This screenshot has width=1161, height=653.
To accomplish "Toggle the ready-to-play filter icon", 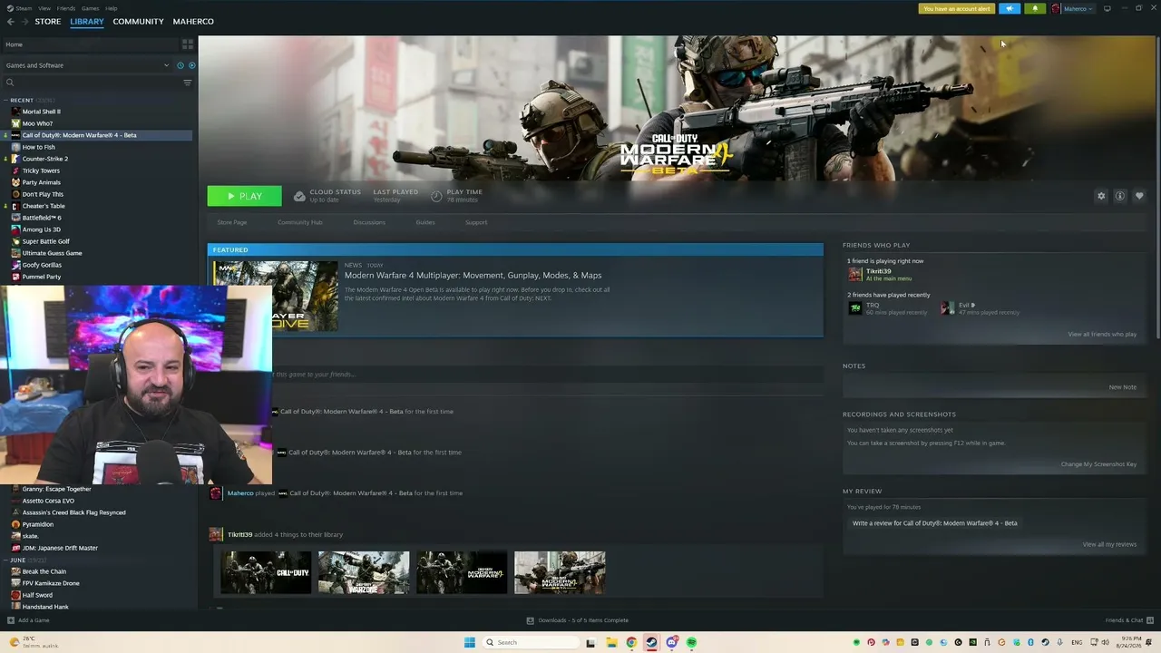I will click(x=190, y=65).
